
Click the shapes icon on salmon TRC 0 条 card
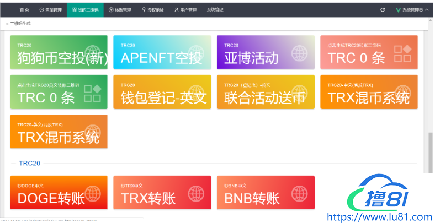click(x=402, y=53)
